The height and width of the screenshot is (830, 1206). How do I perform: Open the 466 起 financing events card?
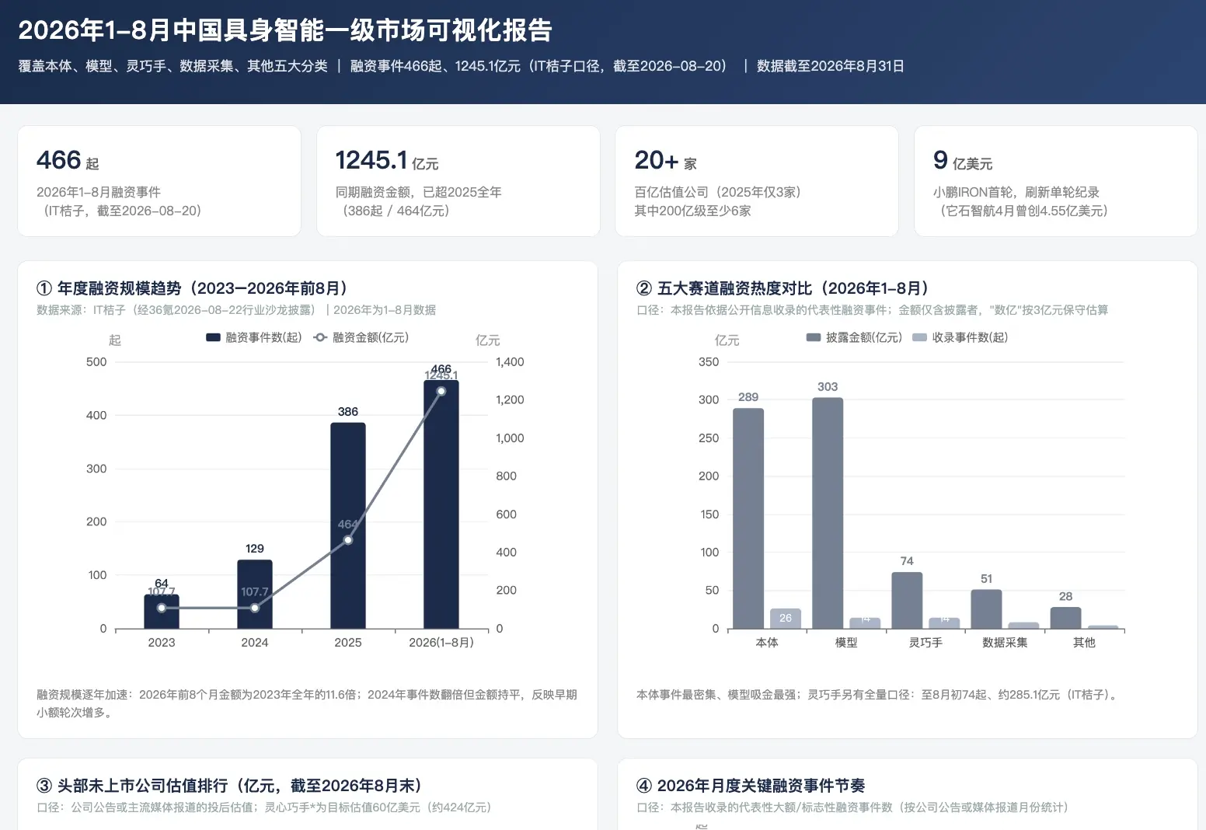(159, 181)
